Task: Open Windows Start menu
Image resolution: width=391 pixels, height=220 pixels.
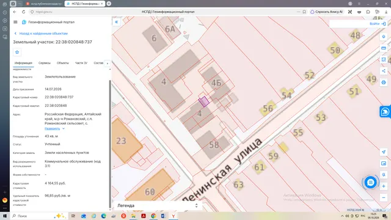Action: (5, 216)
